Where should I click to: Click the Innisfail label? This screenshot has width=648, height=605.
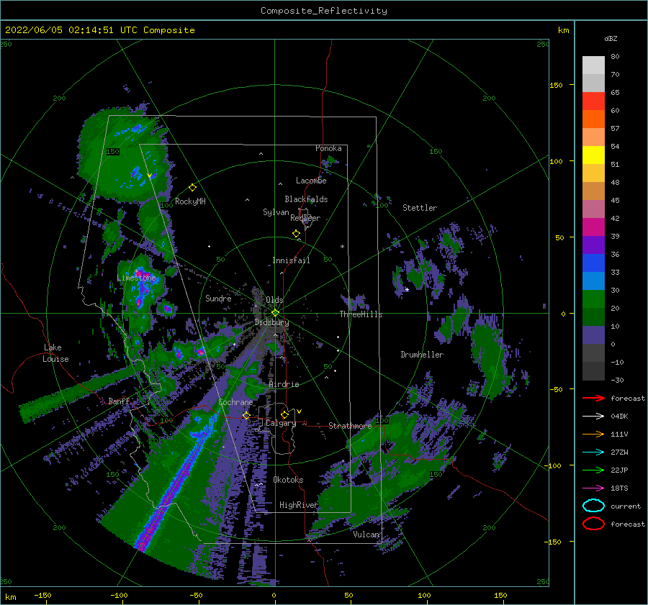291,260
